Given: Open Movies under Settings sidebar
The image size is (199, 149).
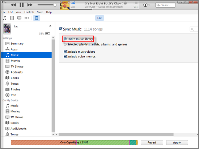Looking at the screenshot, I should coord(26,61).
